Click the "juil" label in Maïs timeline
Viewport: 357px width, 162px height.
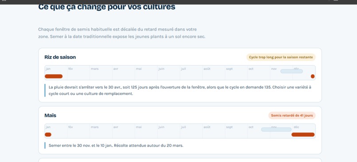[183, 127]
